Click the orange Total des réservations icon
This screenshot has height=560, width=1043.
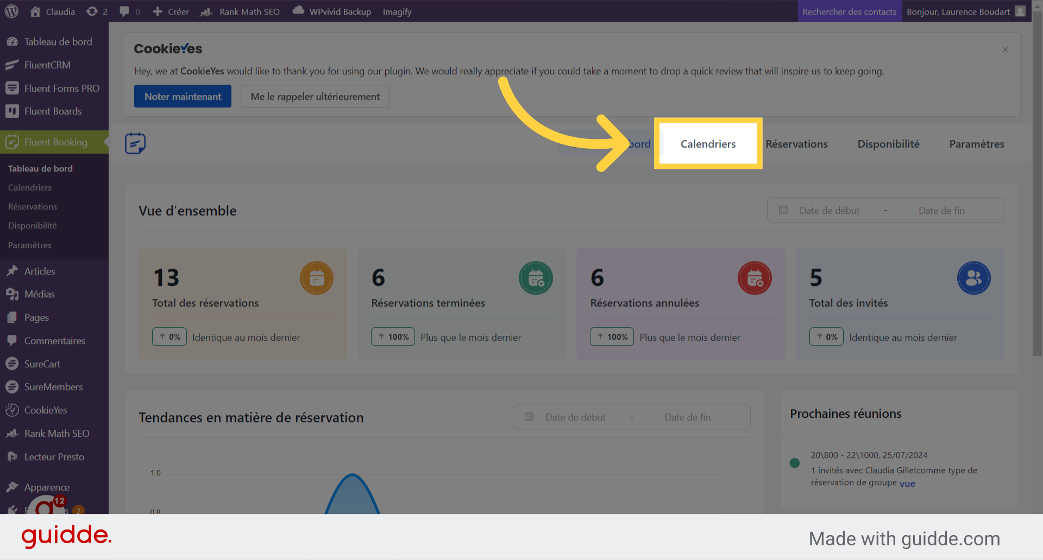[x=317, y=278]
